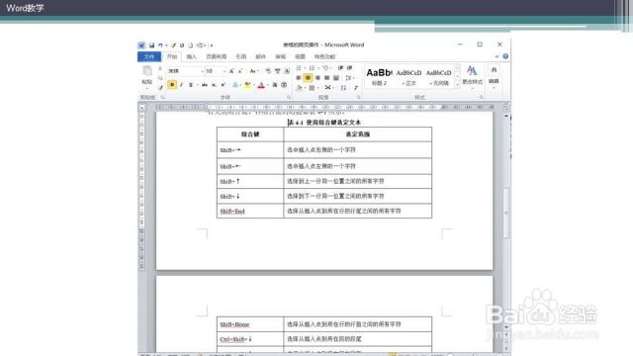Image resolution: width=633 pixels, height=356 pixels.
Task: Apply the 标题 2 heading style
Action: (380, 77)
